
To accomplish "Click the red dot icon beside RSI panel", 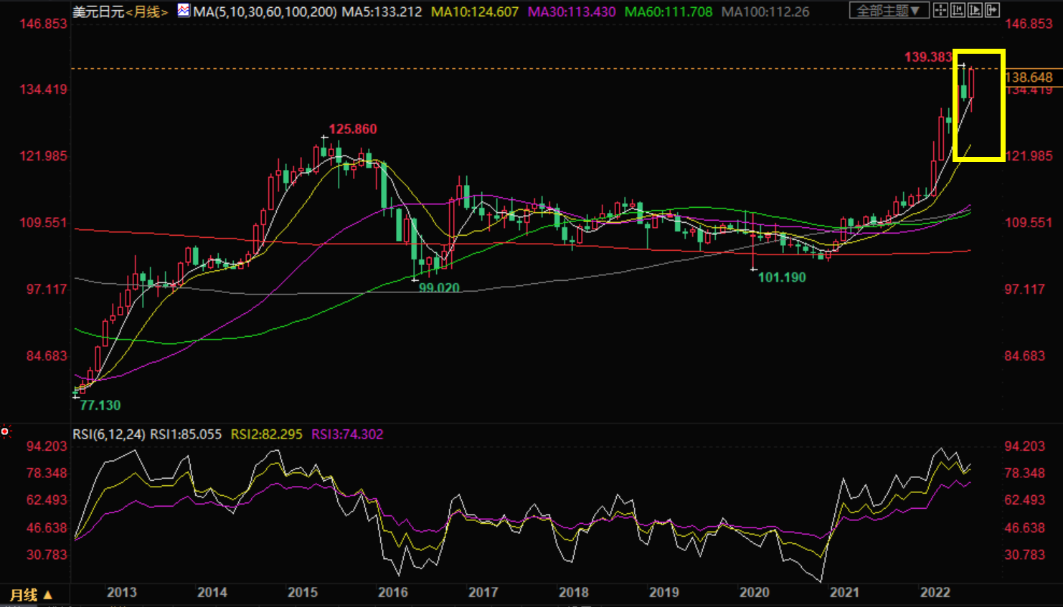I will point(5,431).
